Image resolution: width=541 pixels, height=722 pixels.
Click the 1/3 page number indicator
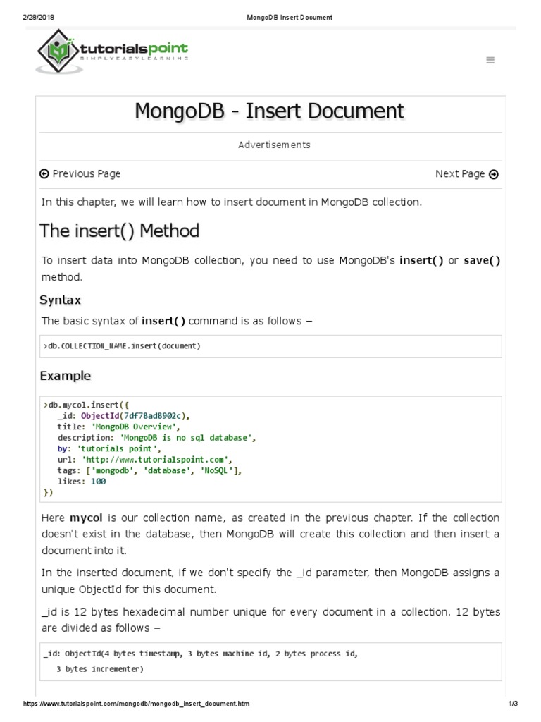(x=513, y=704)
